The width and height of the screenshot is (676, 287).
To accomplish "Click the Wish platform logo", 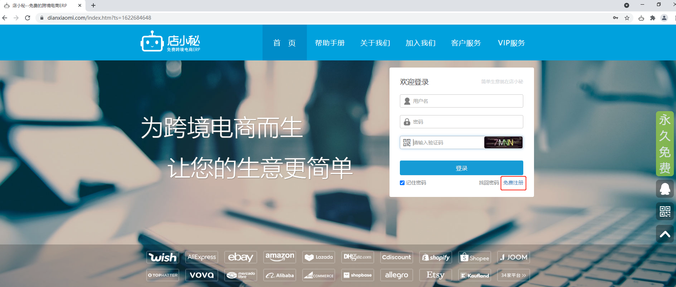I will (163, 257).
